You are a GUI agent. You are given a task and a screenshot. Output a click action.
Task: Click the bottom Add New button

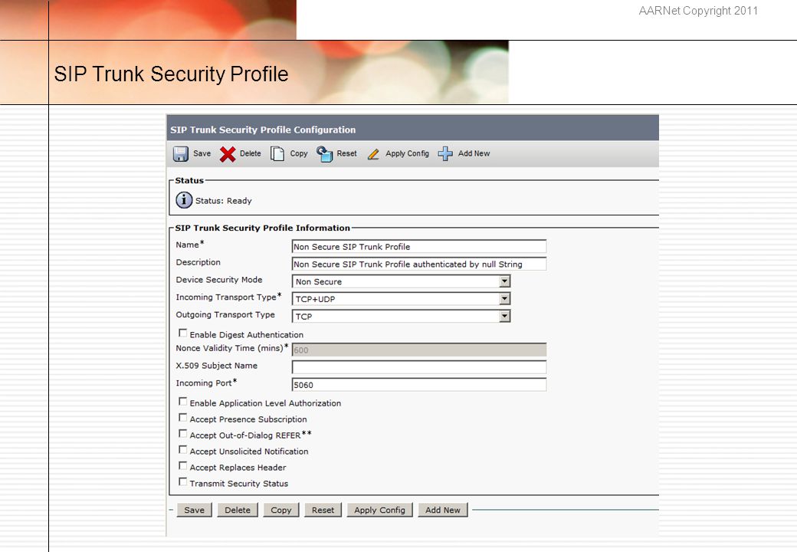(x=443, y=510)
